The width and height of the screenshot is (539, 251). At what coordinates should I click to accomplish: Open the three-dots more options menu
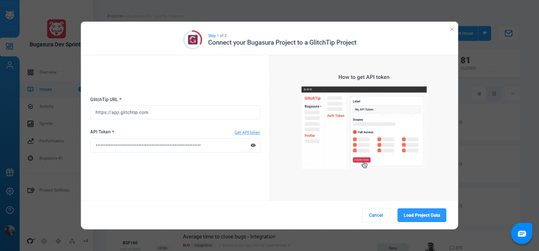[513, 94]
